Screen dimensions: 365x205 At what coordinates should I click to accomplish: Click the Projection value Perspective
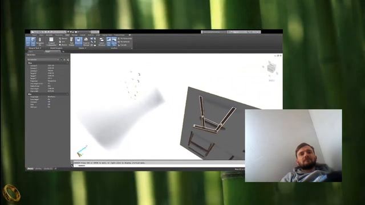tap(52, 81)
